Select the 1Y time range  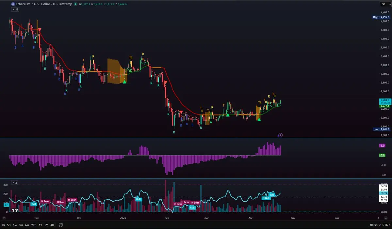pyautogui.click(x=41, y=225)
